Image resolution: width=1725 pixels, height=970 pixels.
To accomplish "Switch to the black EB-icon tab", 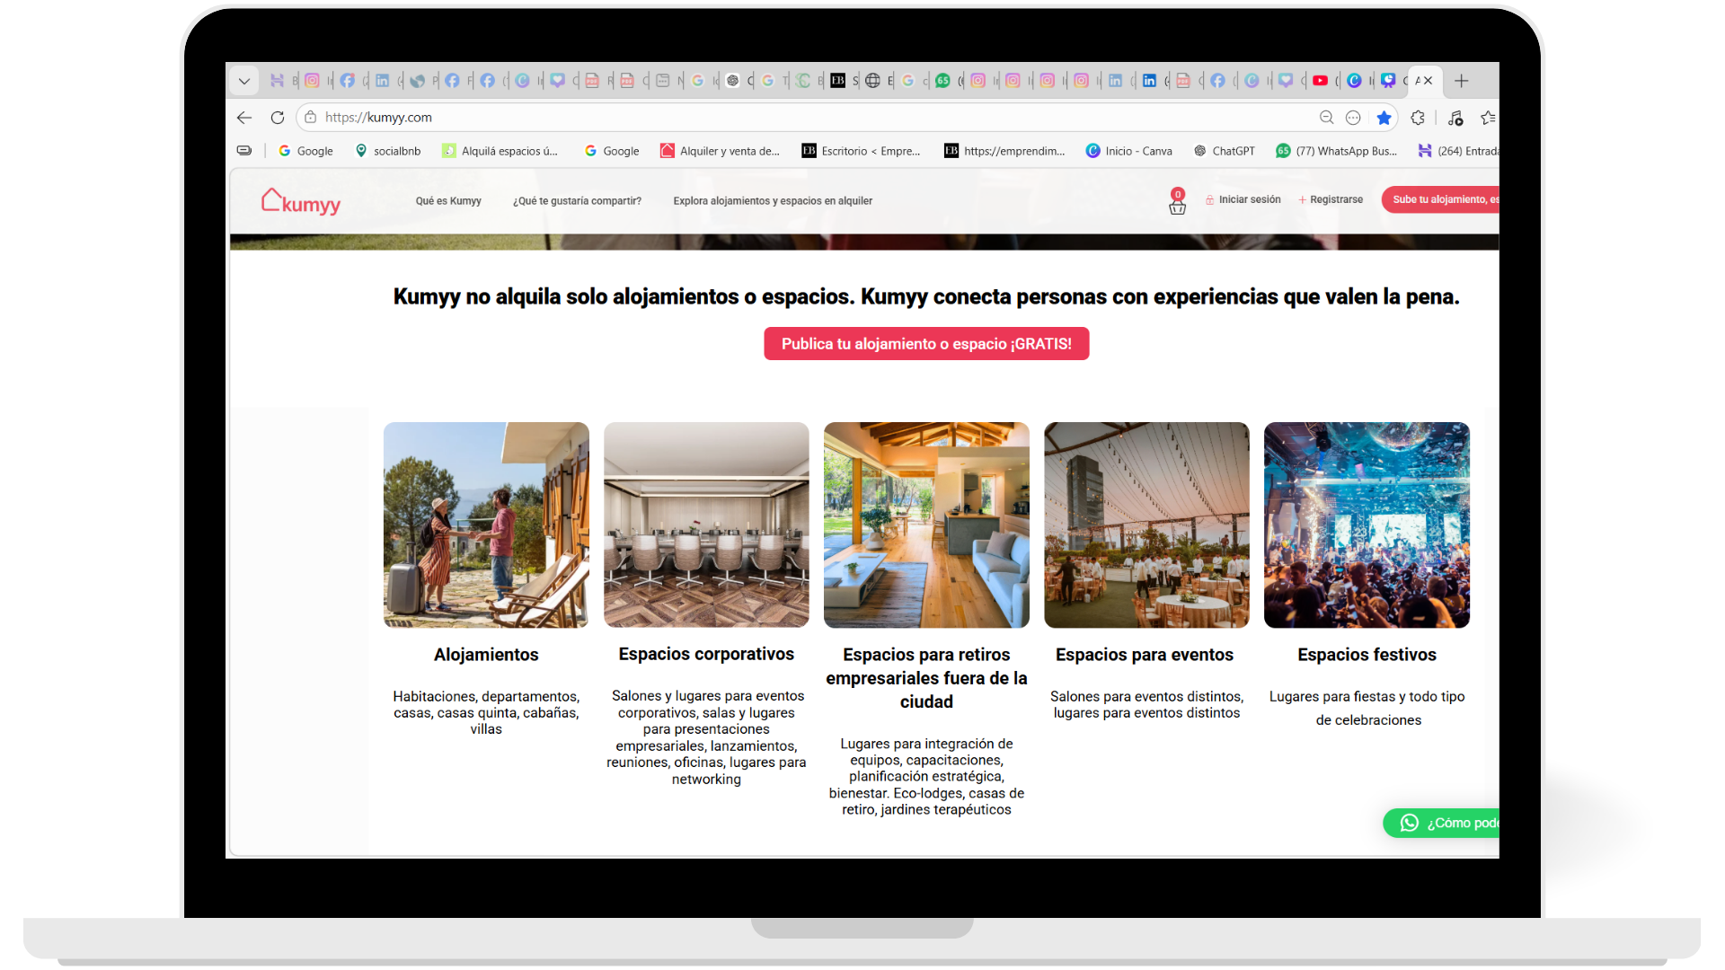I will (837, 81).
